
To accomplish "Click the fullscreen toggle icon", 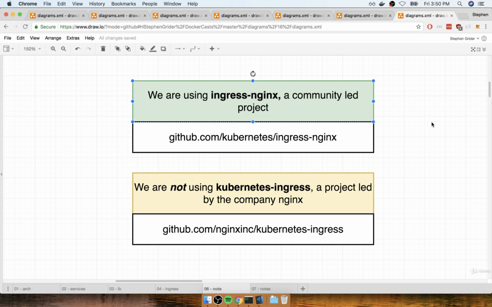I will click(x=473, y=49).
